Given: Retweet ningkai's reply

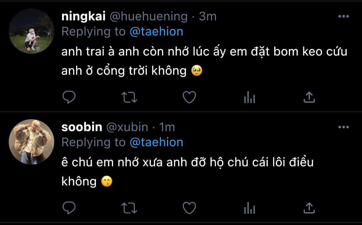Looking at the screenshot, I should [x=129, y=97].
